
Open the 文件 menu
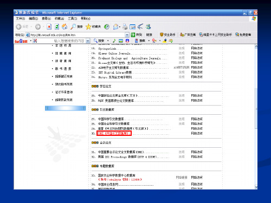[x=20, y=18]
